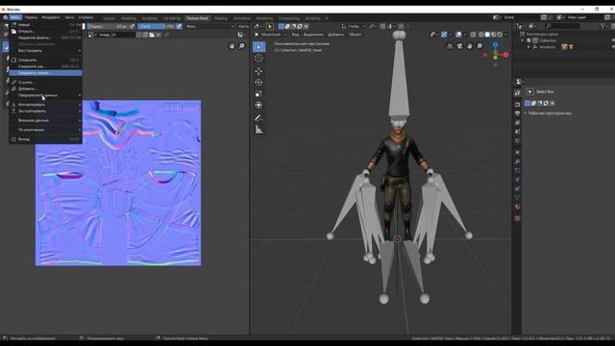Select the Cursor tool in the 3D viewport toolbar
The image size is (615, 346).
pos(258,59)
